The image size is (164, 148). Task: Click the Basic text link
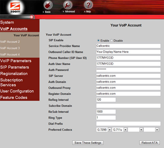point(48,12)
